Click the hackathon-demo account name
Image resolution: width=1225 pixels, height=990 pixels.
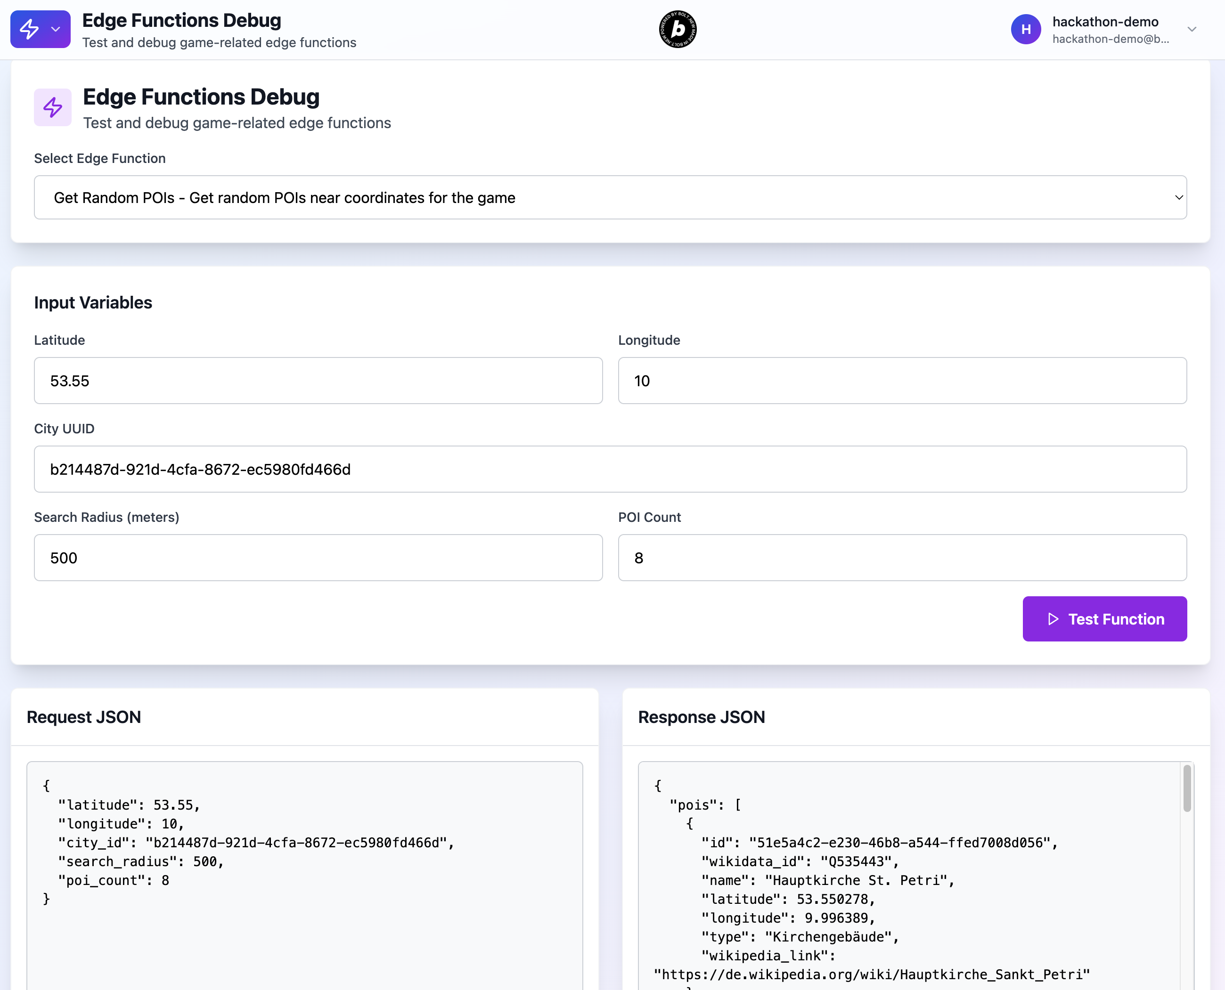coord(1104,22)
